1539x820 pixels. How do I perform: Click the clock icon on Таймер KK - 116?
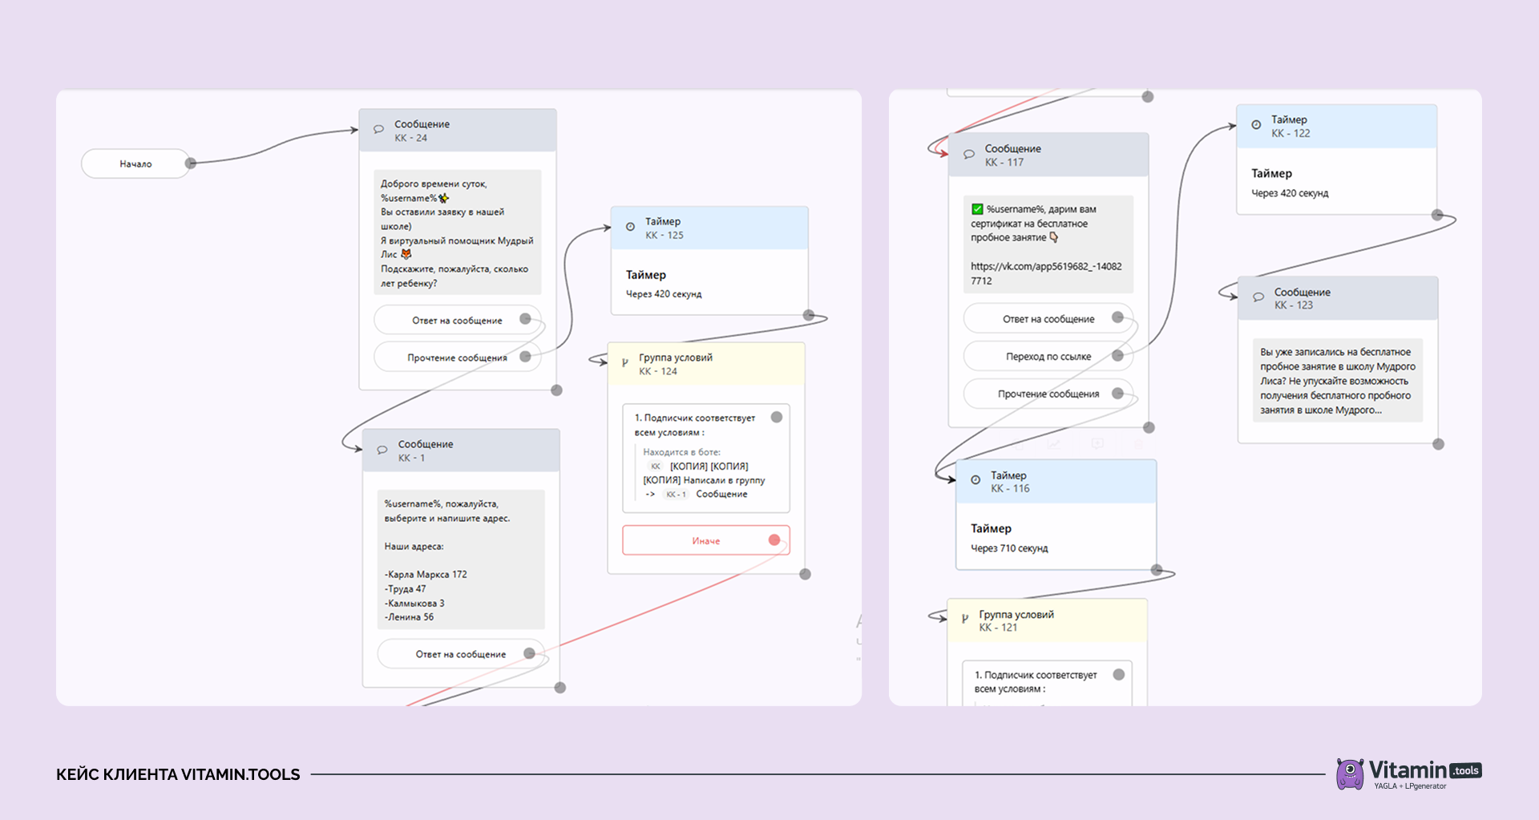pyautogui.click(x=976, y=480)
